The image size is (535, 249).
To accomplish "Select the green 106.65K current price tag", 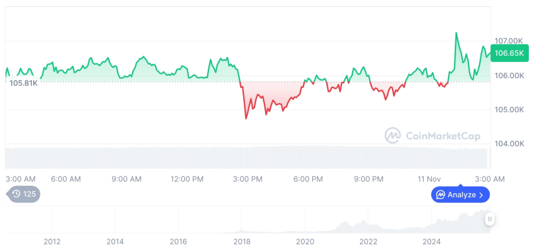I will click(x=508, y=53).
